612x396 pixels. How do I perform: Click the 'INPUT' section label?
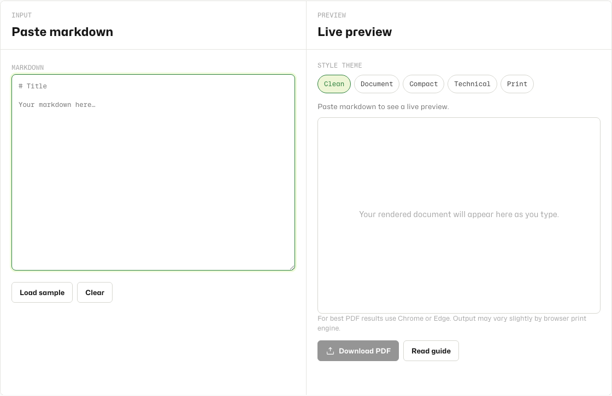pyautogui.click(x=22, y=15)
